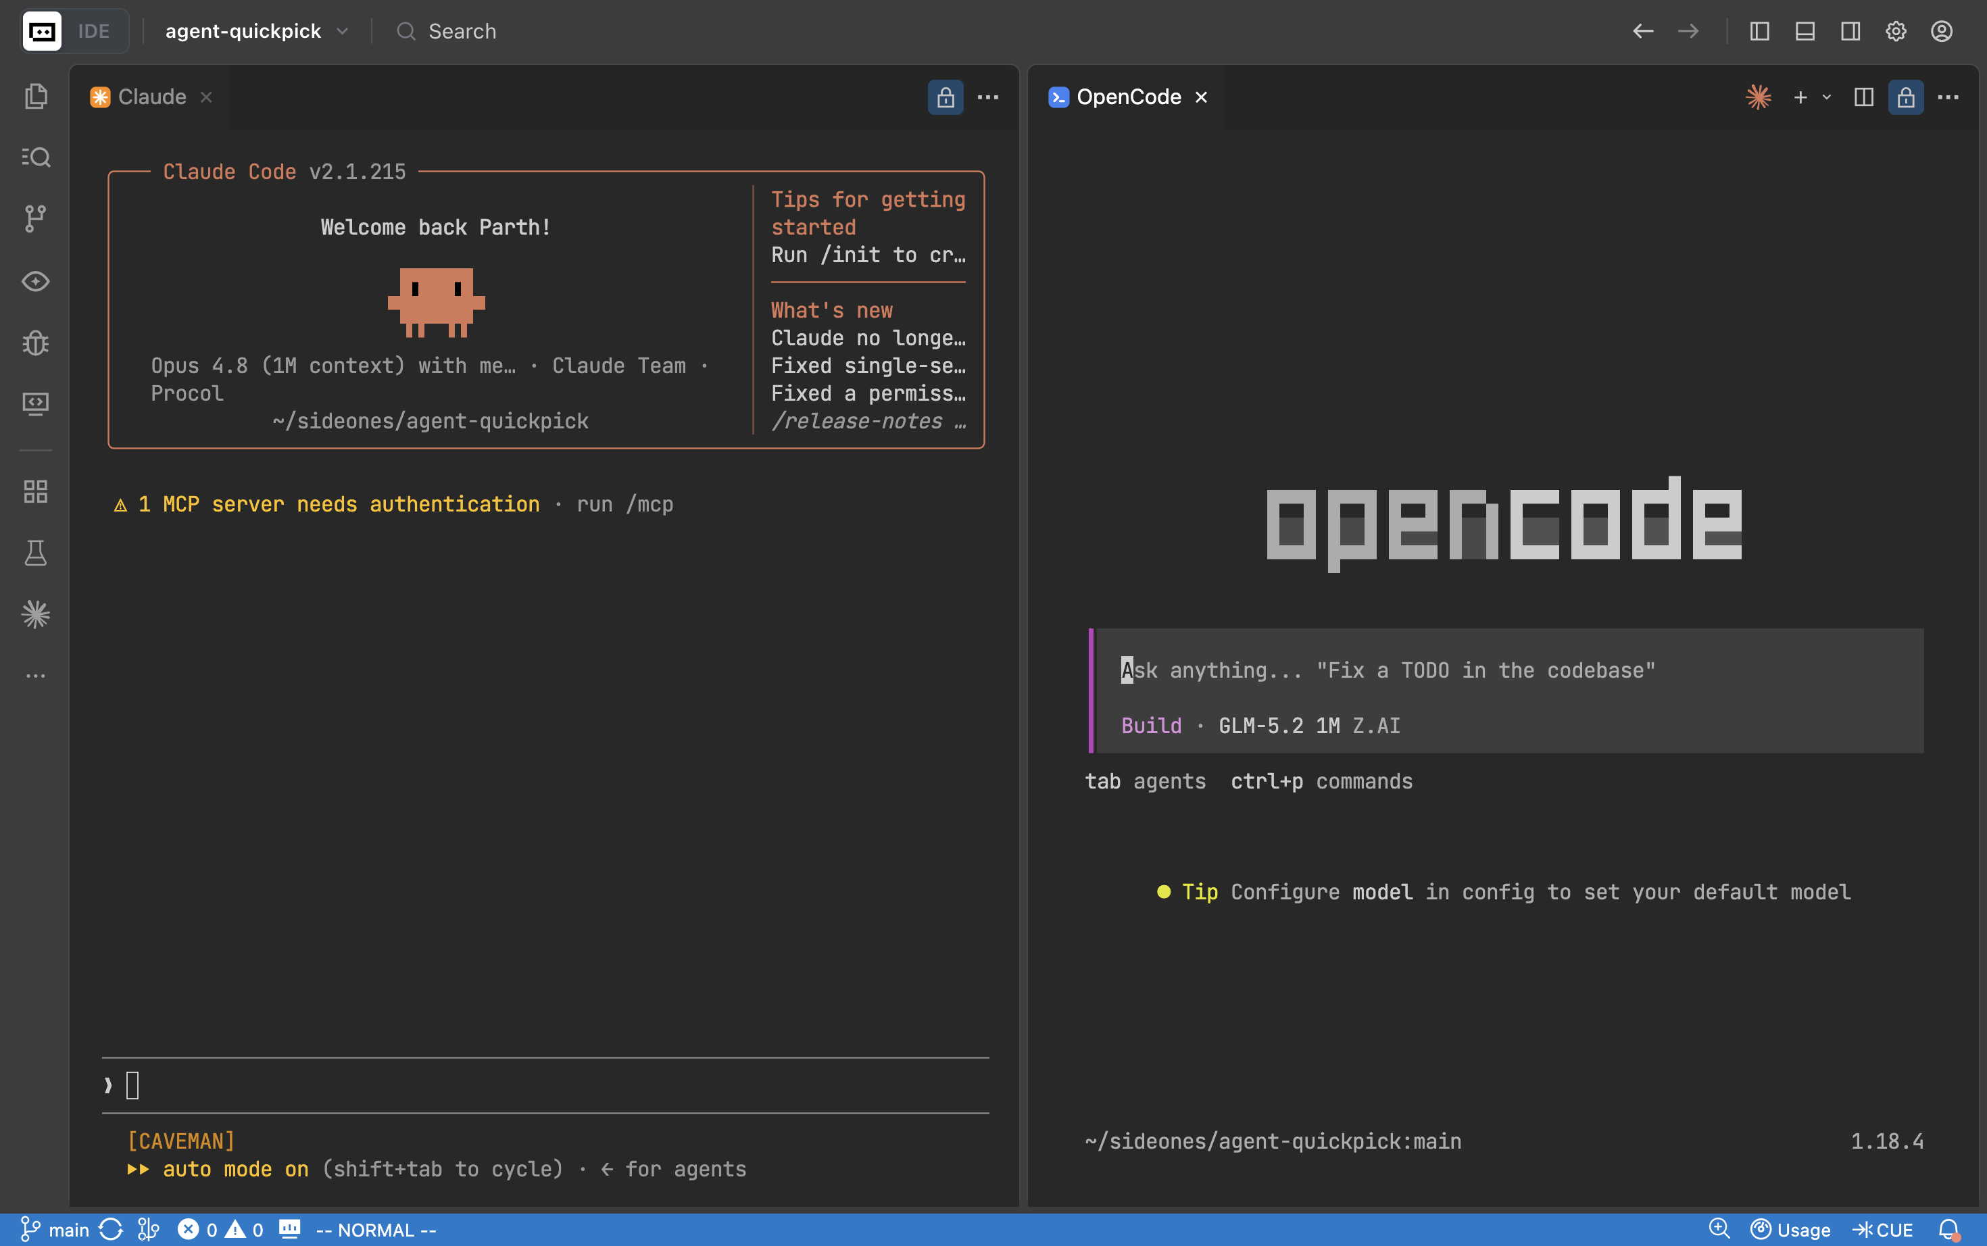Image resolution: width=1987 pixels, height=1246 pixels.
Task: Close the OpenCode tab
Action: (x=1201, y=97)
